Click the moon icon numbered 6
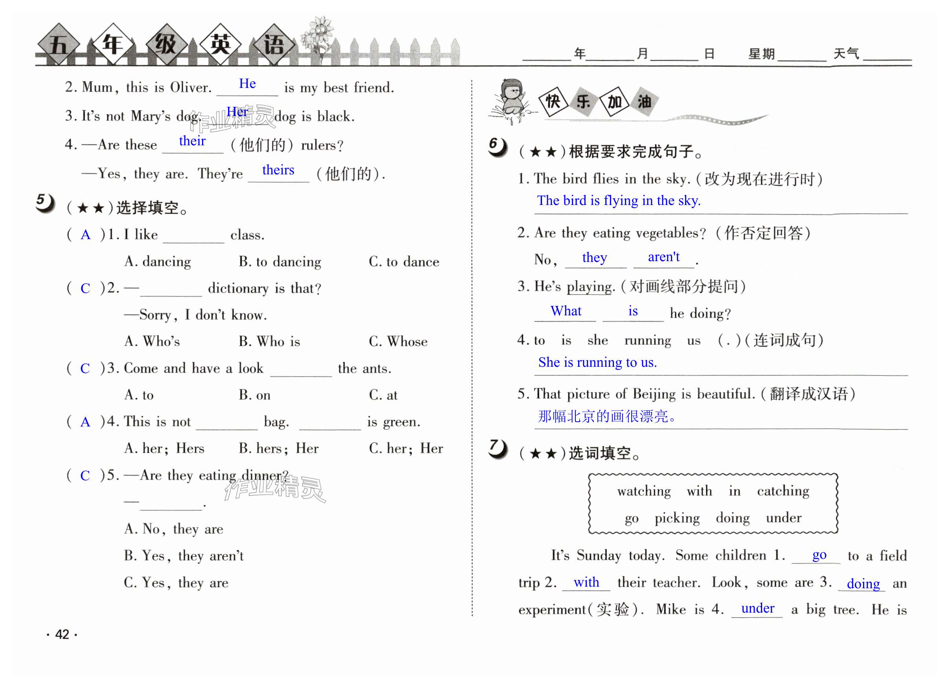The width and height of the screenshot is (948, 688). [x=498, y=147]
